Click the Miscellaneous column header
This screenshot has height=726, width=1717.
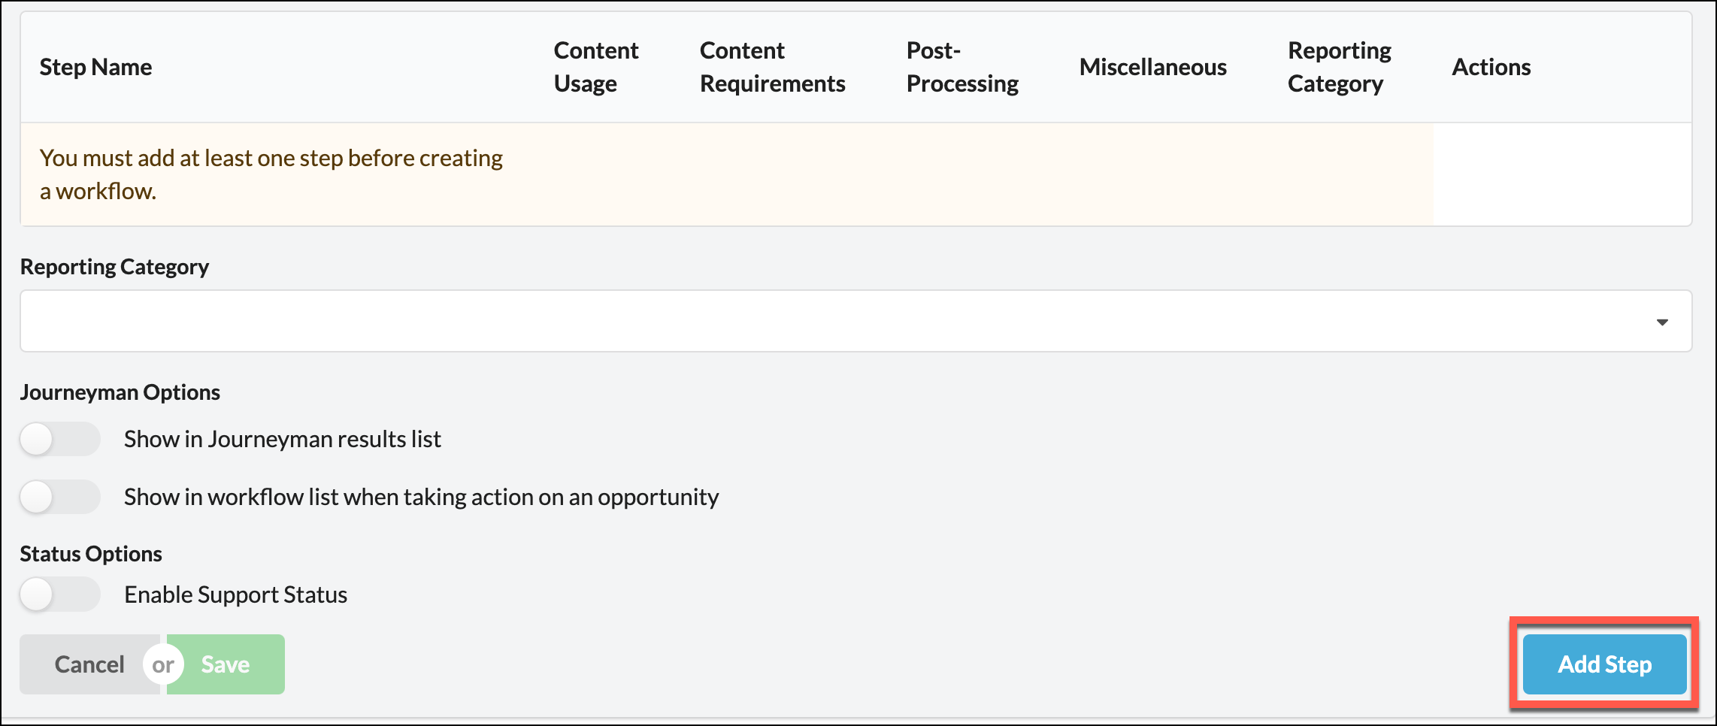[1152, 67]
